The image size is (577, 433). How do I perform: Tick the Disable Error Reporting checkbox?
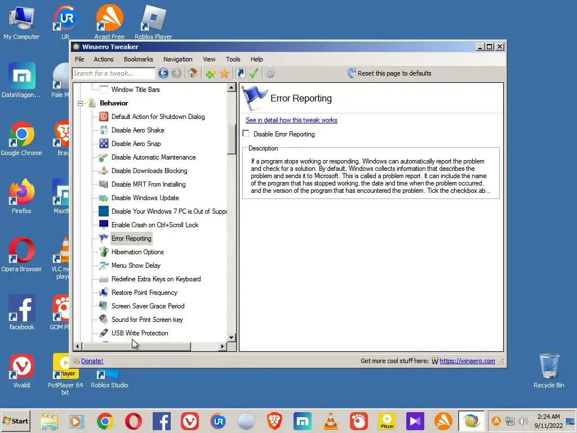point(246,134)
